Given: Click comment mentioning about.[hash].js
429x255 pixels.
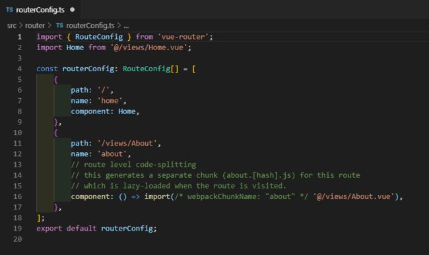Looking at the screenshot, I should tap(216, 175).
